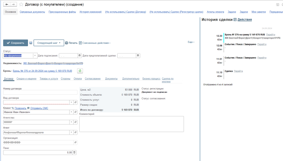The height and width of the screenshot is (161, 283).
Task: Click the back navigation arrow
Action: click(7, 5)
